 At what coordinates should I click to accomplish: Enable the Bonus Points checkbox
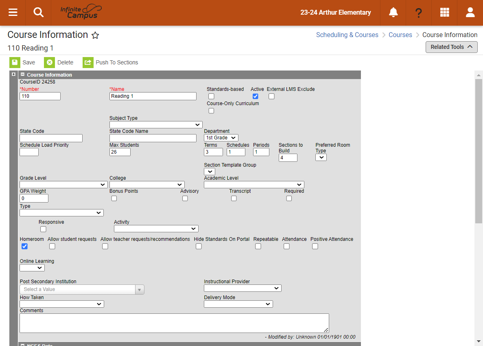pyautogui.click(x=114, y=198)
